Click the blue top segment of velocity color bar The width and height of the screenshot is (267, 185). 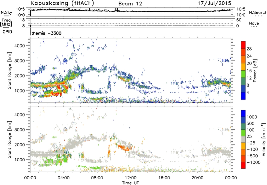tap(243, 113)
